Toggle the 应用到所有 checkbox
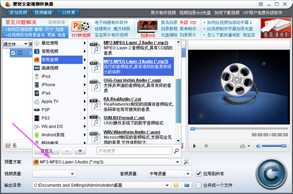Image resolution: width=293 pixels, height=194 pixels. (x=199, y=174)
